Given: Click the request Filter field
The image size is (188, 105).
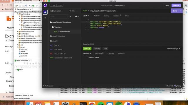Looking at the screenshot, I should coord(58,16).
